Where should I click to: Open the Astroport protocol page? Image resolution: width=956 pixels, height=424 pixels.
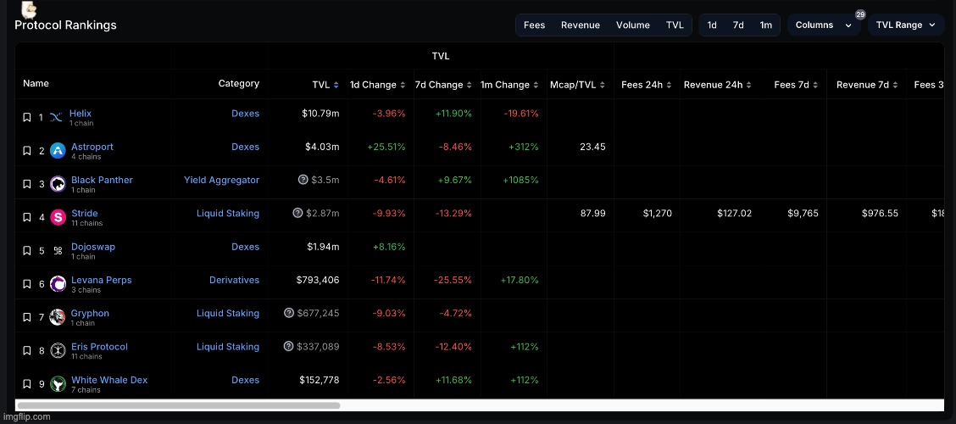tap(92, 147)
